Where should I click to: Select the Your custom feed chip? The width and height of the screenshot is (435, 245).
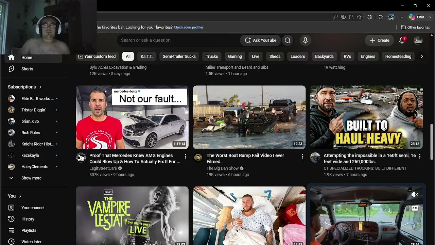97,56
